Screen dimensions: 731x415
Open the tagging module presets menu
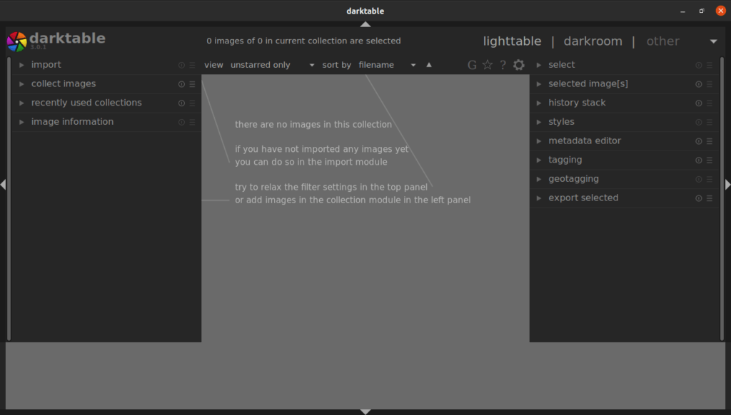(709, 160)
